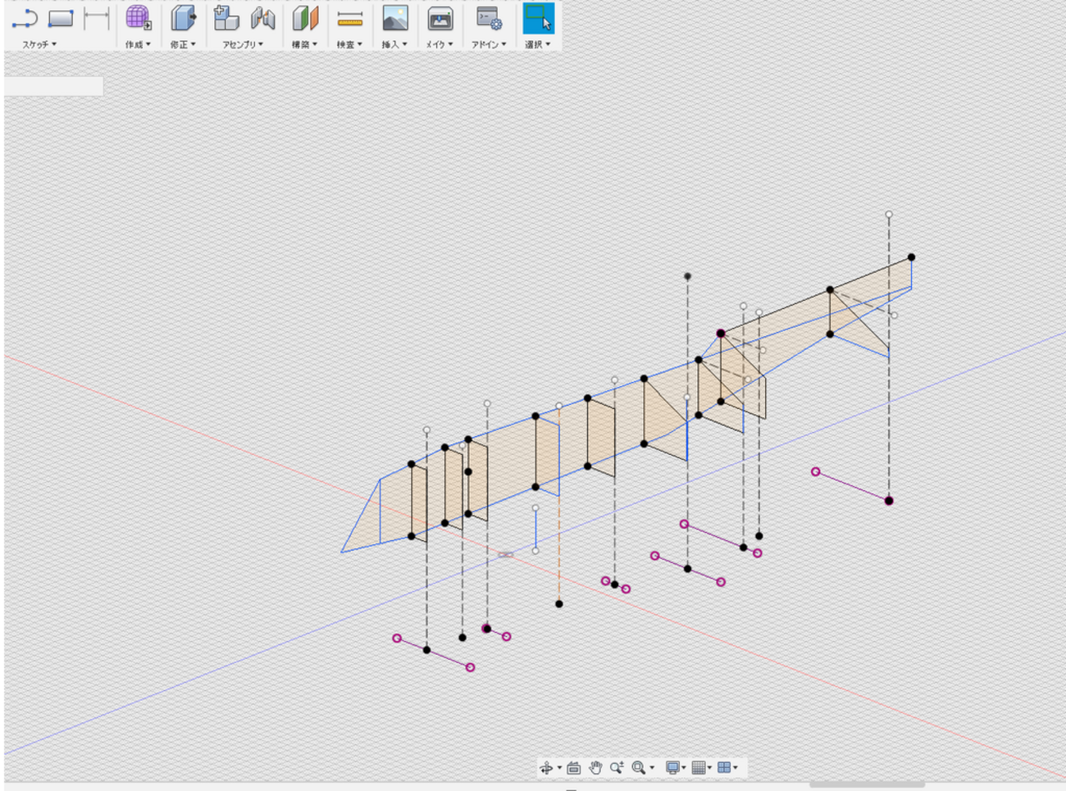
Task: Click the sketch dimension tool icon
Action: (97, 18)
